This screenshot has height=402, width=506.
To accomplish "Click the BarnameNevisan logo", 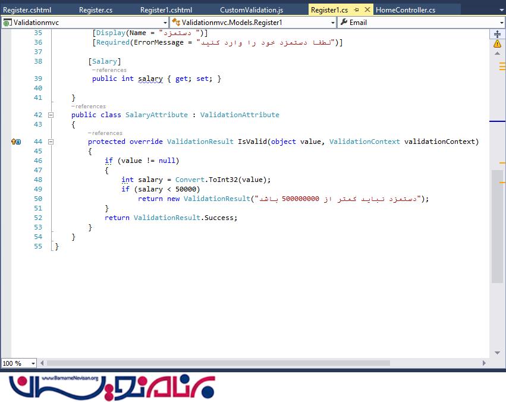I will tap(113, 387).
